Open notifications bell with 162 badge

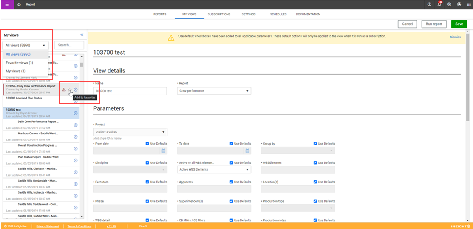[x=439, y=5]
